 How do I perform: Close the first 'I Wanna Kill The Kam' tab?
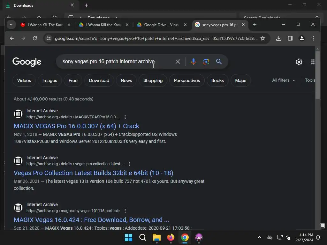point(69,25)
